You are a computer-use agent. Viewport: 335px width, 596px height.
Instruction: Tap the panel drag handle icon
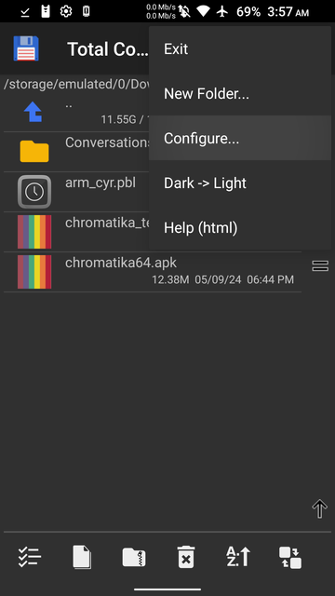[320, 266]
